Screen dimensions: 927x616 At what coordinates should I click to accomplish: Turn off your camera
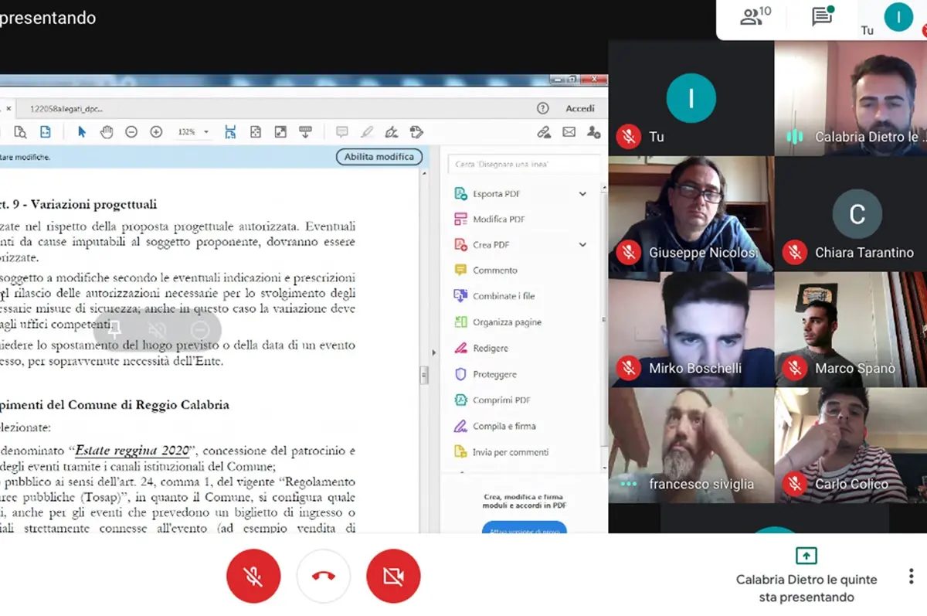click(393, 575)
